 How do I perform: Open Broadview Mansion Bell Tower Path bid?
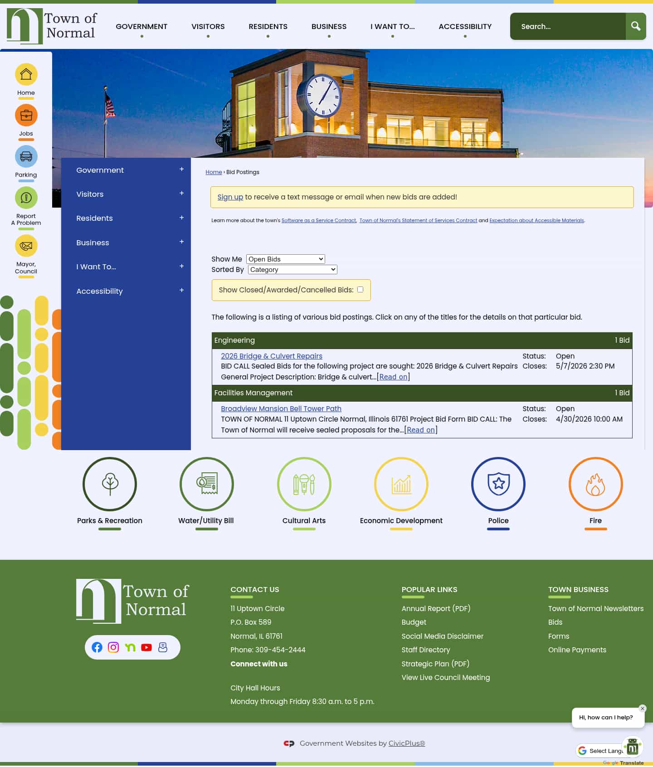click(281, 409)
